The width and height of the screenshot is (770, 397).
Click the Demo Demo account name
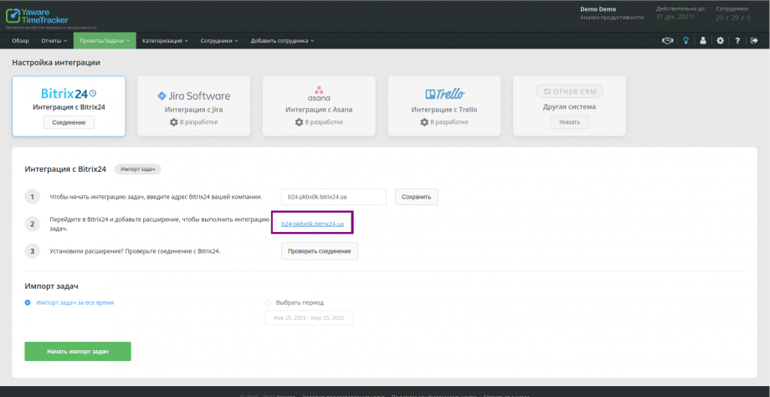(598, 9)
